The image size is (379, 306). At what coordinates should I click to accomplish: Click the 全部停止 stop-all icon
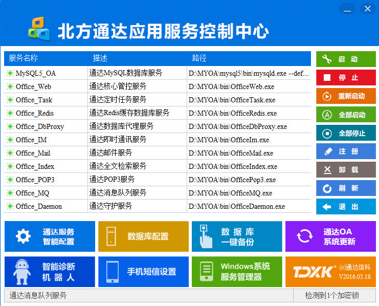click(327, 133)
